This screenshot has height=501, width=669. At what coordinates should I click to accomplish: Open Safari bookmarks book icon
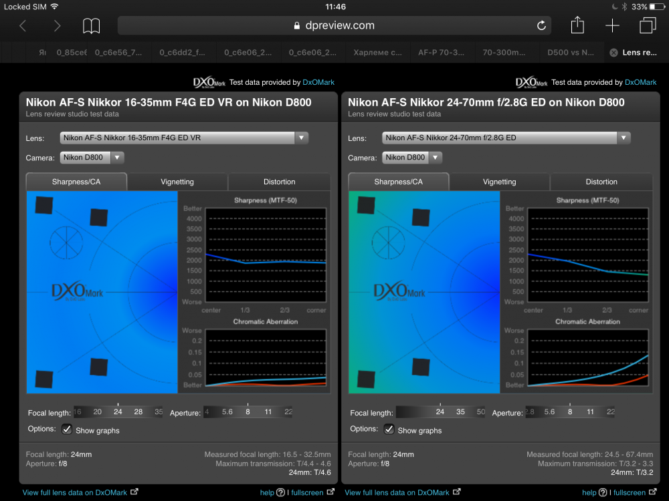(91, 26)
